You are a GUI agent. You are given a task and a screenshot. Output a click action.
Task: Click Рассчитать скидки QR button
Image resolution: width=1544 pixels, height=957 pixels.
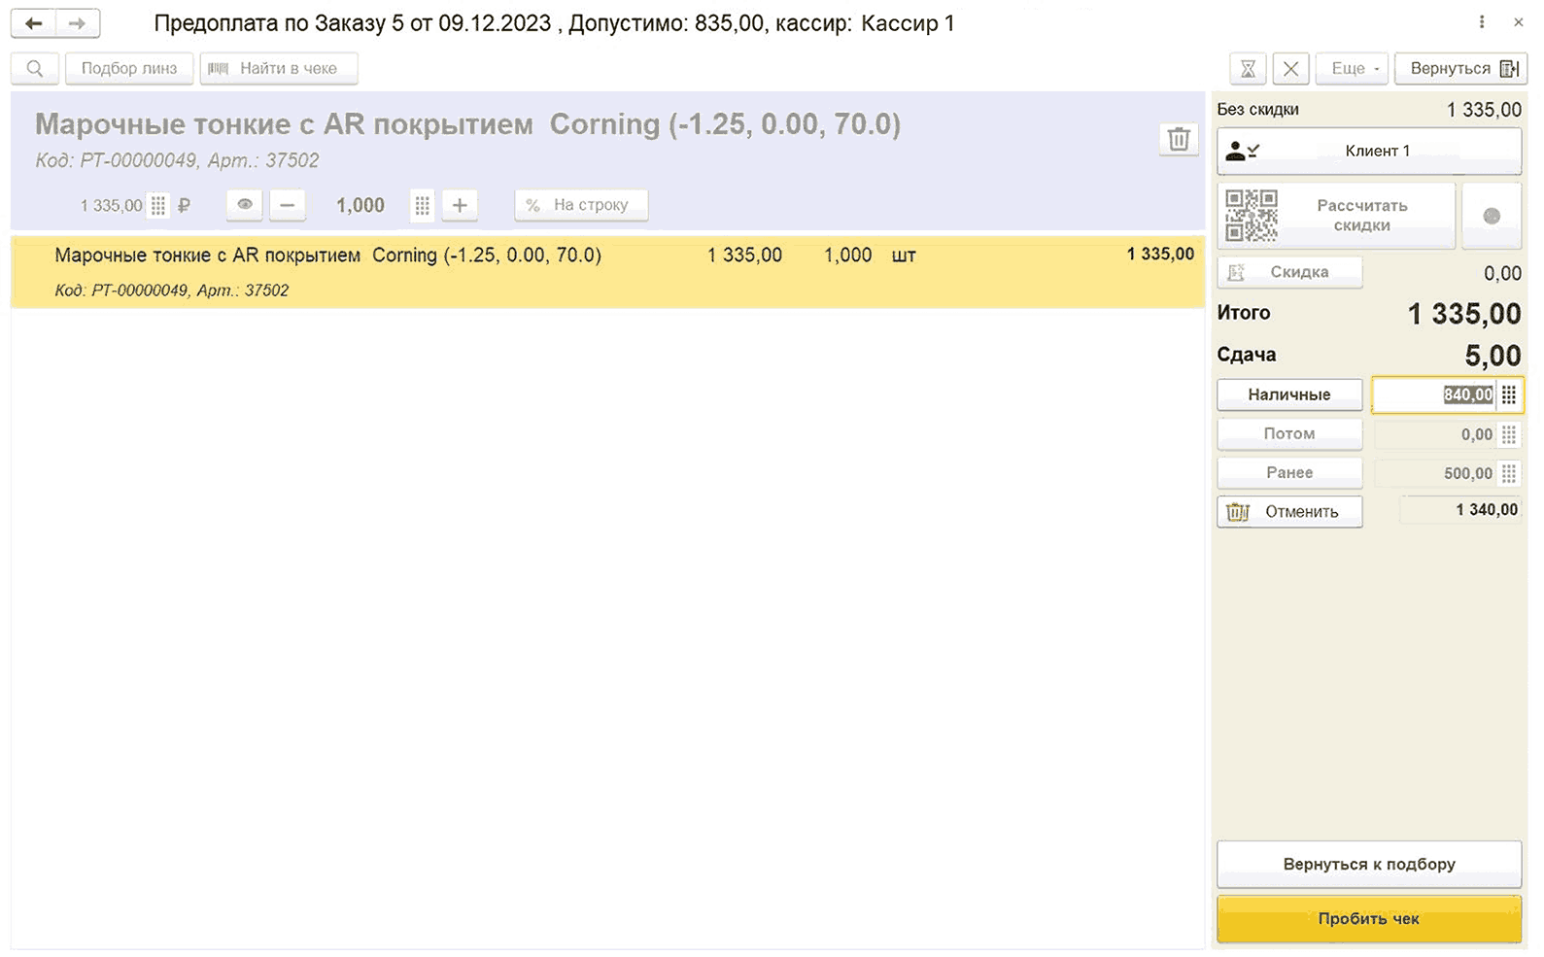(1336, 216)
